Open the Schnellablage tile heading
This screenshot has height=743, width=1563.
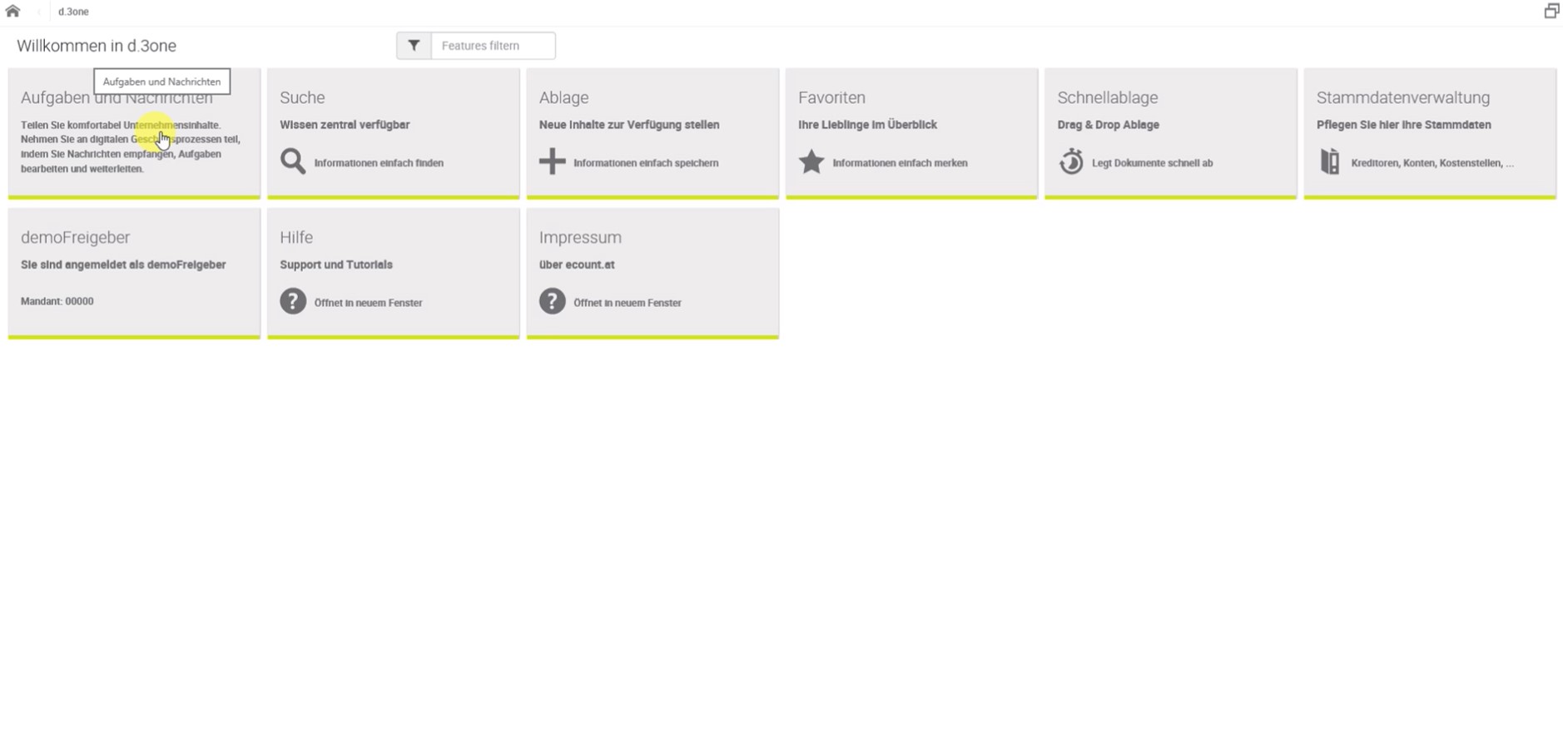1107,97
